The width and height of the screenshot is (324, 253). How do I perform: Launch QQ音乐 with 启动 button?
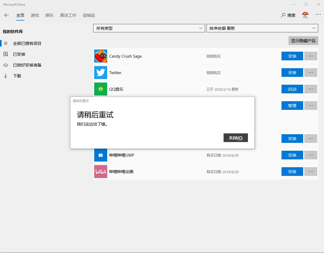(x=292, y=89)
